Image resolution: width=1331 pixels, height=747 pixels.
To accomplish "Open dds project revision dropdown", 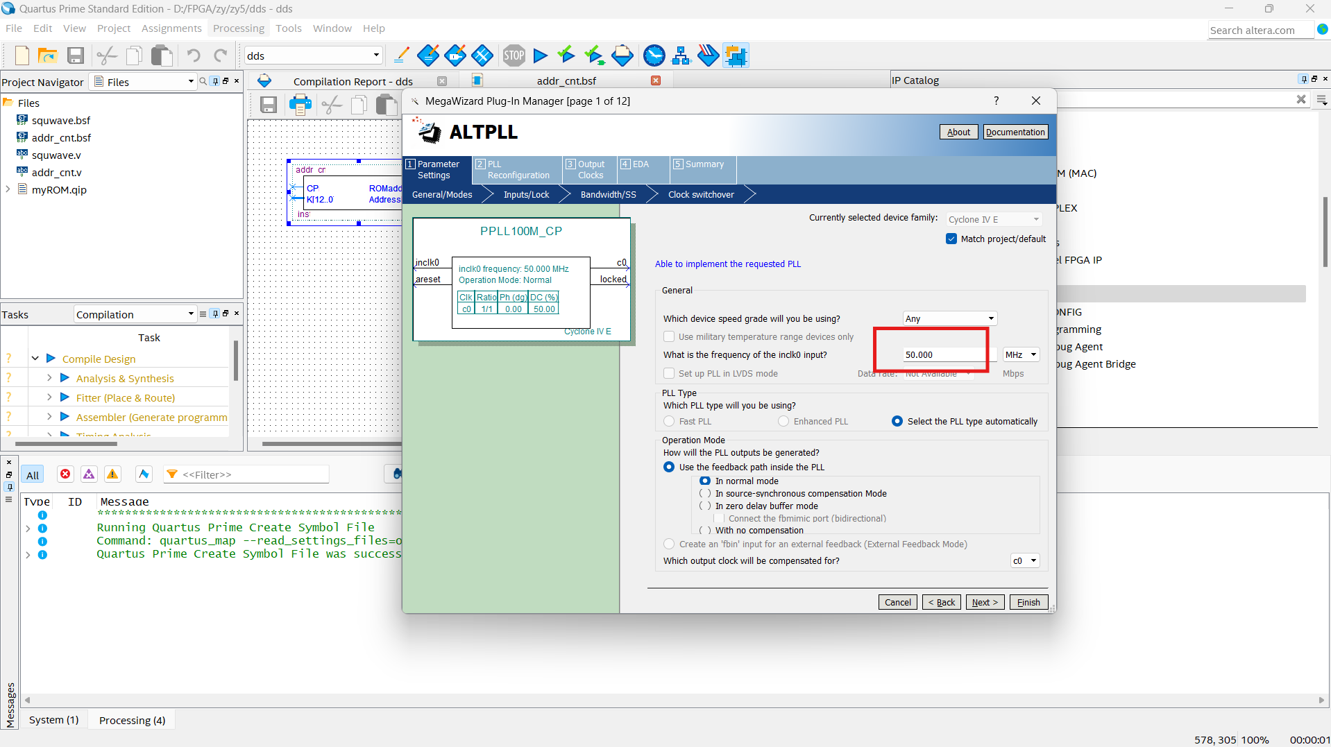I will click(314, 55).
